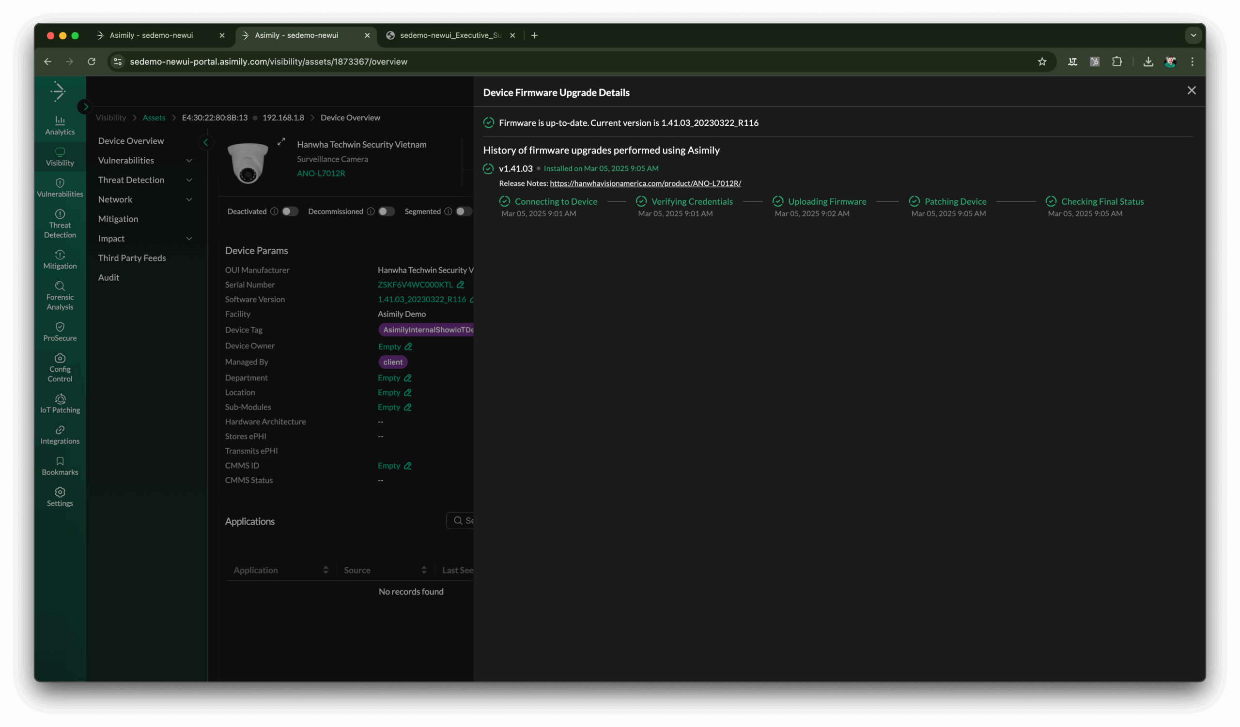Show info about Deactivated
This screenshot has width=1240, height=727.
(274, 212)
